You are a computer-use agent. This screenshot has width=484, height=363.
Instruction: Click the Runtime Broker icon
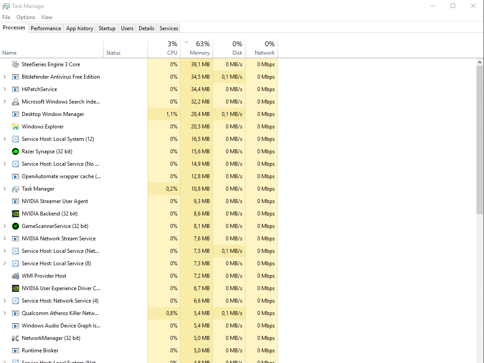pyautogui.click(x=16, y=351)
